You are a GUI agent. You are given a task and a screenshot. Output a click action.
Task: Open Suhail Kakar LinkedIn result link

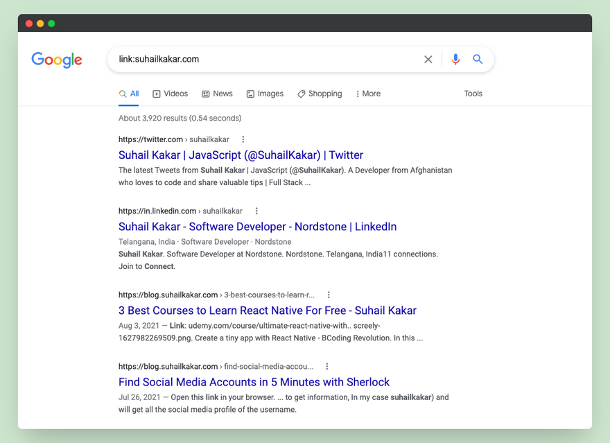257,227
